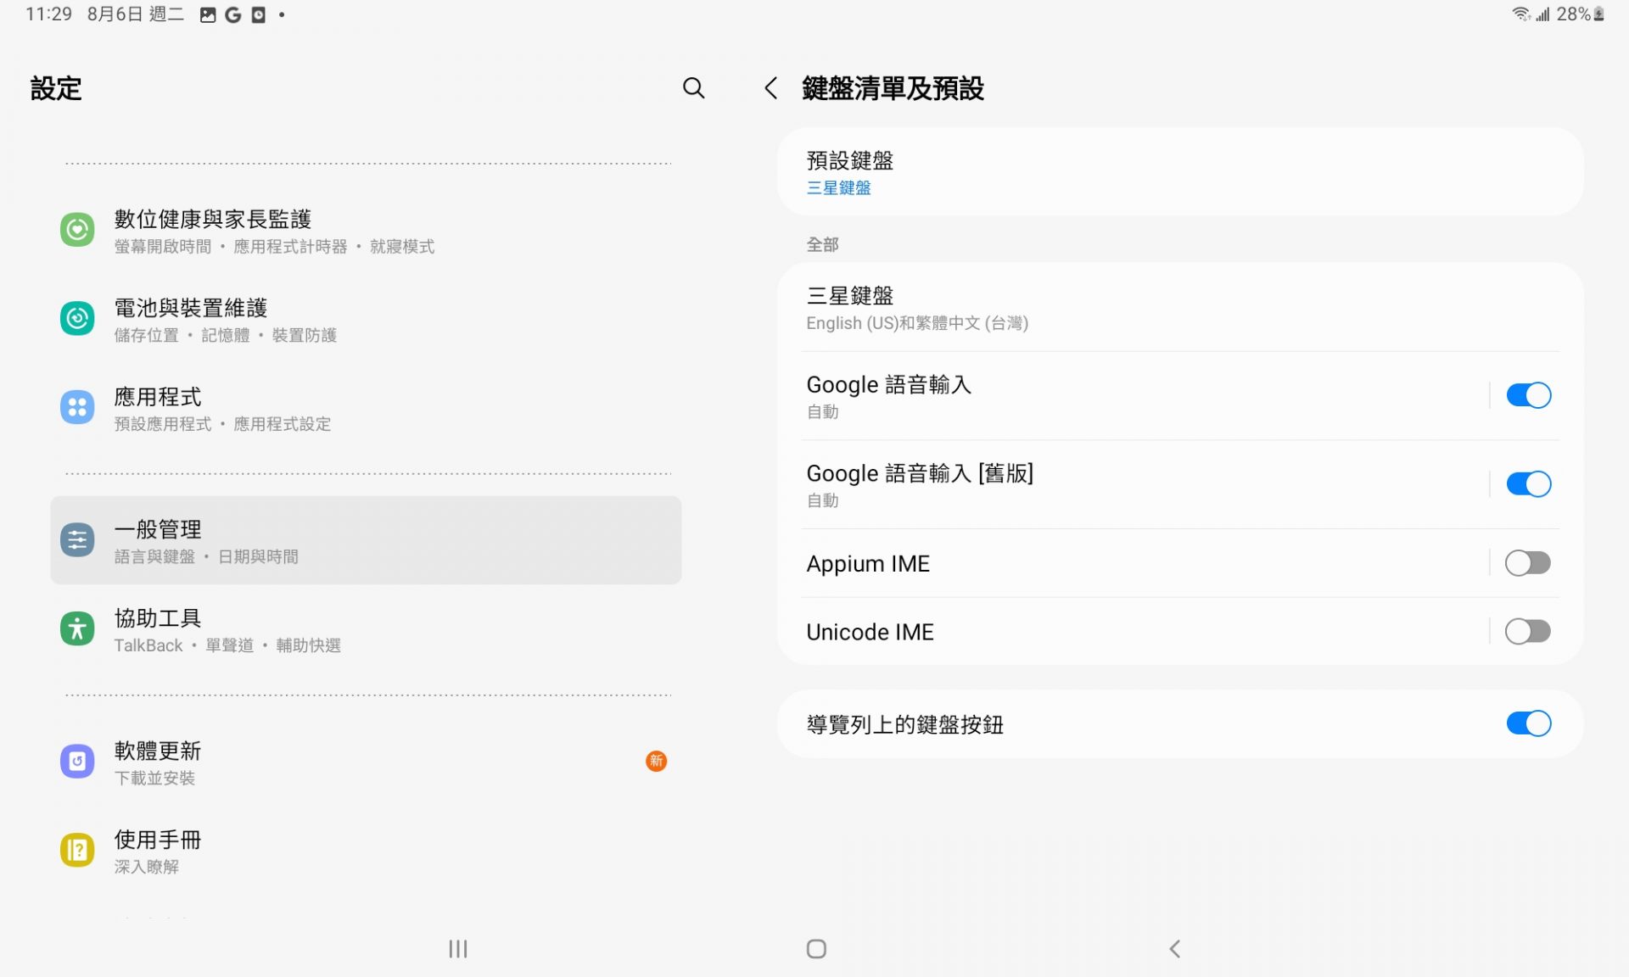Enable the Unicode IME switch
The width and height of the screenshot is (1629, 977).
point(1527,632)
